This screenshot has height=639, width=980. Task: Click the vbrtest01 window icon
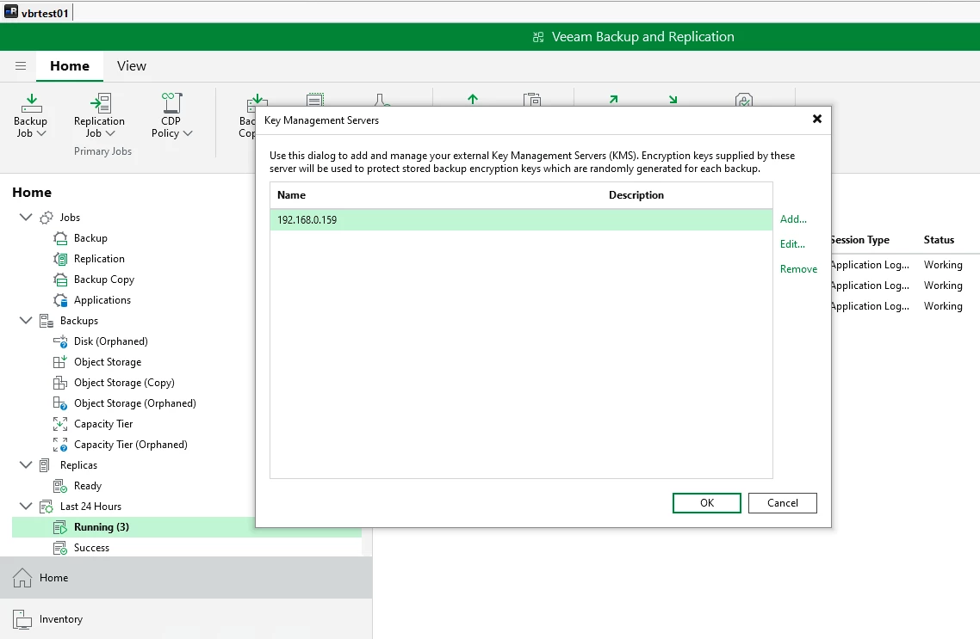point(11,11)
